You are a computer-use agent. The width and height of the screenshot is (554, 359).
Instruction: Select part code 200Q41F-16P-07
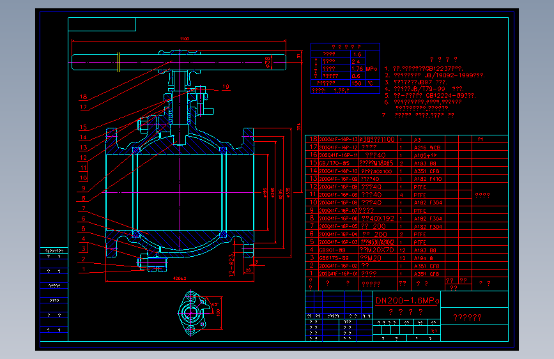point(339,211)
